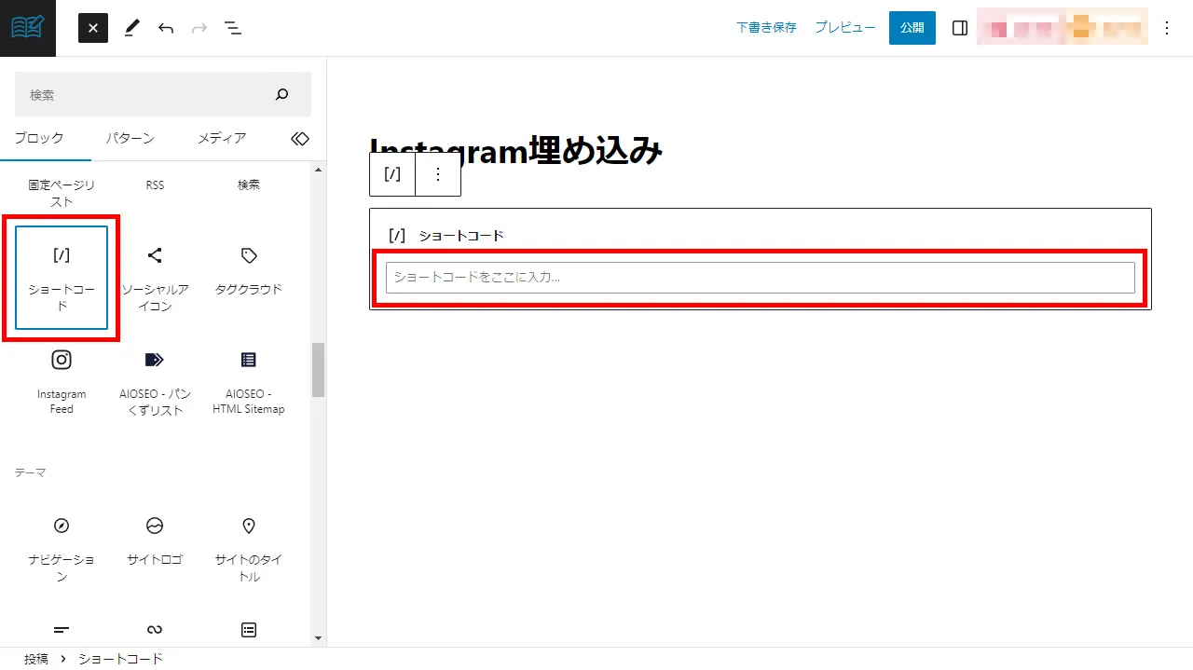Click the shortcode block type button
1193x670 pixels.
(x=392, y=174)
